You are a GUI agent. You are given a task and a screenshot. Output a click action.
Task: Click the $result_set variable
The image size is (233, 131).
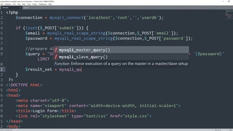tap(39, 70)
